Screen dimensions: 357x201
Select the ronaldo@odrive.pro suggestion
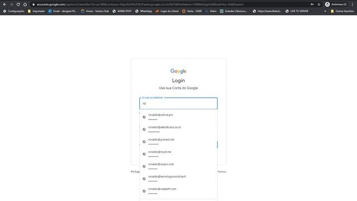178,117
